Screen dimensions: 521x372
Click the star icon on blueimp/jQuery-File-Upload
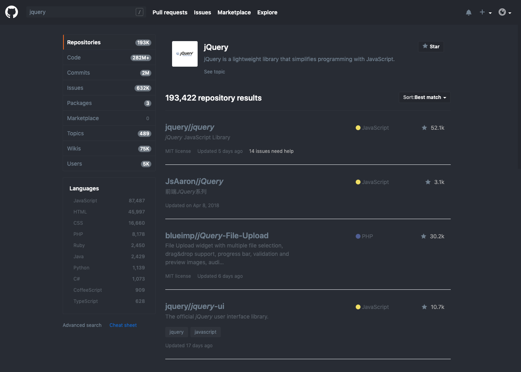tap(424, 236)
